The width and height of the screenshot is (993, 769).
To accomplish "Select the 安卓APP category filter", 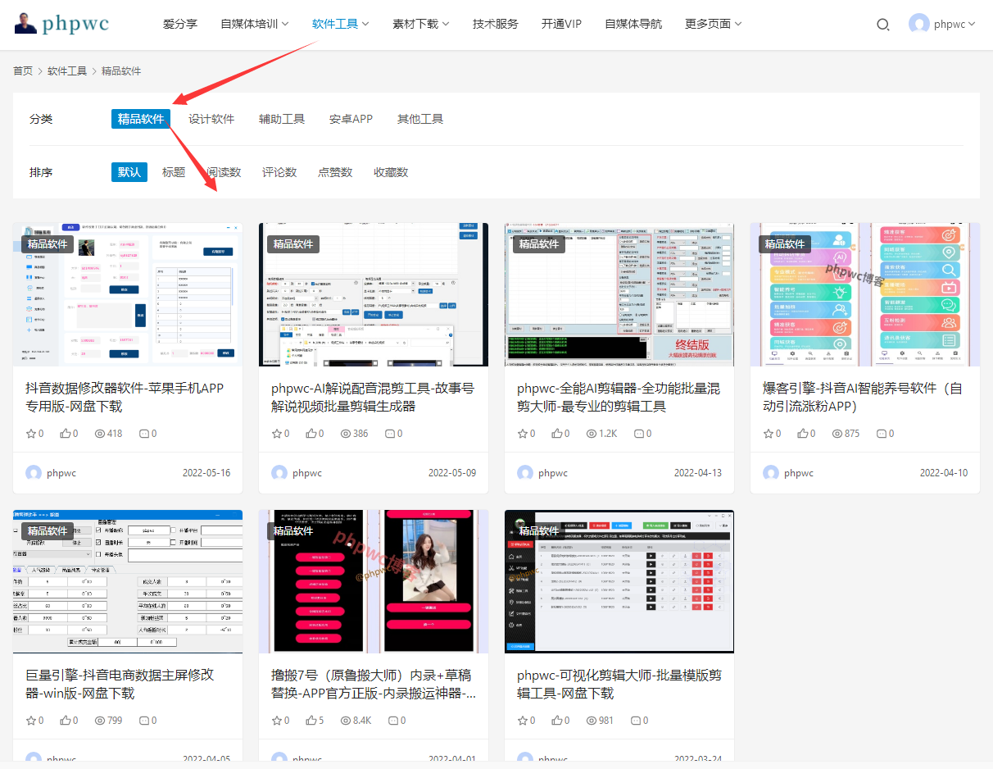I will [351, 119].
